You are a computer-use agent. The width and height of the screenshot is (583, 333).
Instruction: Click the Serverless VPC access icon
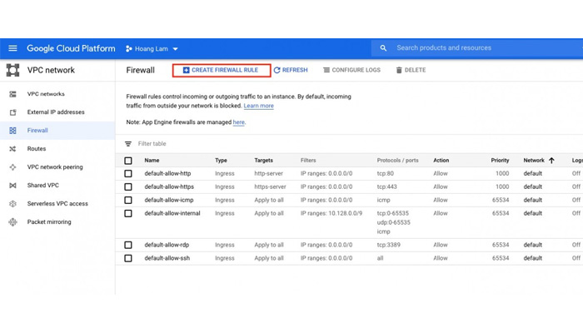tap(12, 204)
